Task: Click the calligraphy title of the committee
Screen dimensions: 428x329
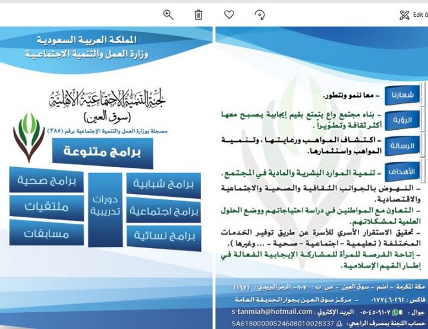Action: pos(107,98)
